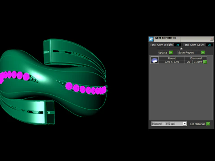Click the 'Total Gem Count' label
Image resolution: width=215 pixels, height=161 pixels.
click(193, 45)
